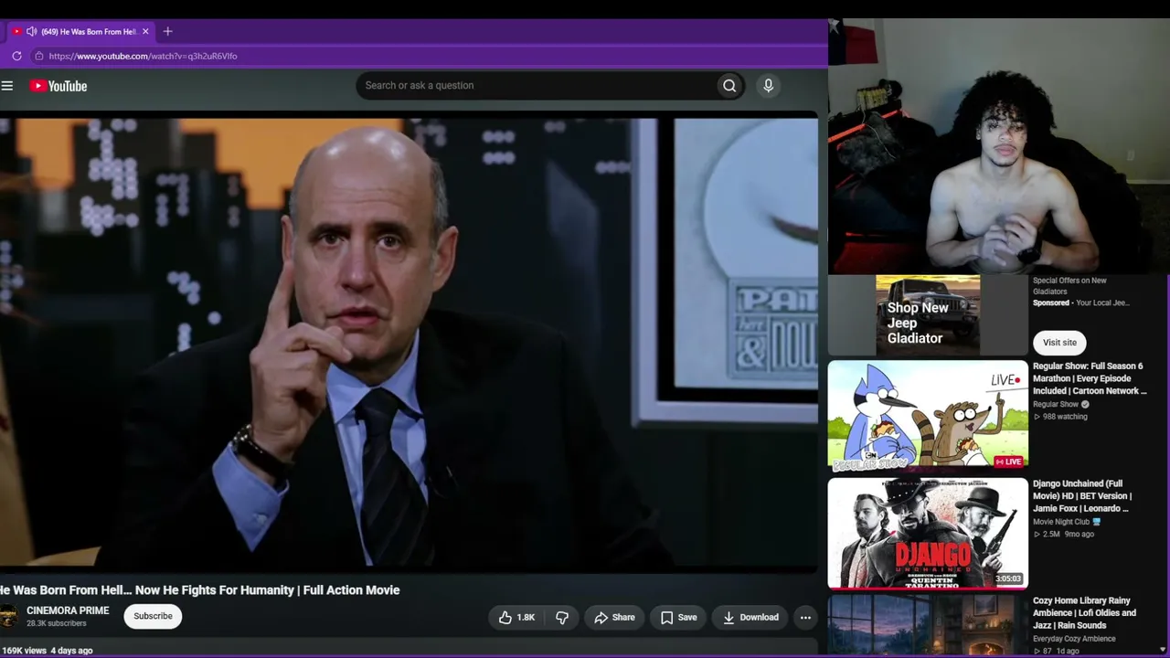Visit the Regular Show channel link
The image size is (1170, 658).
pyautogui.click(x=1056, y=404)
